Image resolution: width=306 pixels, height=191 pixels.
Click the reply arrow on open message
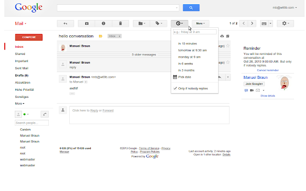[x=220, y=77]
